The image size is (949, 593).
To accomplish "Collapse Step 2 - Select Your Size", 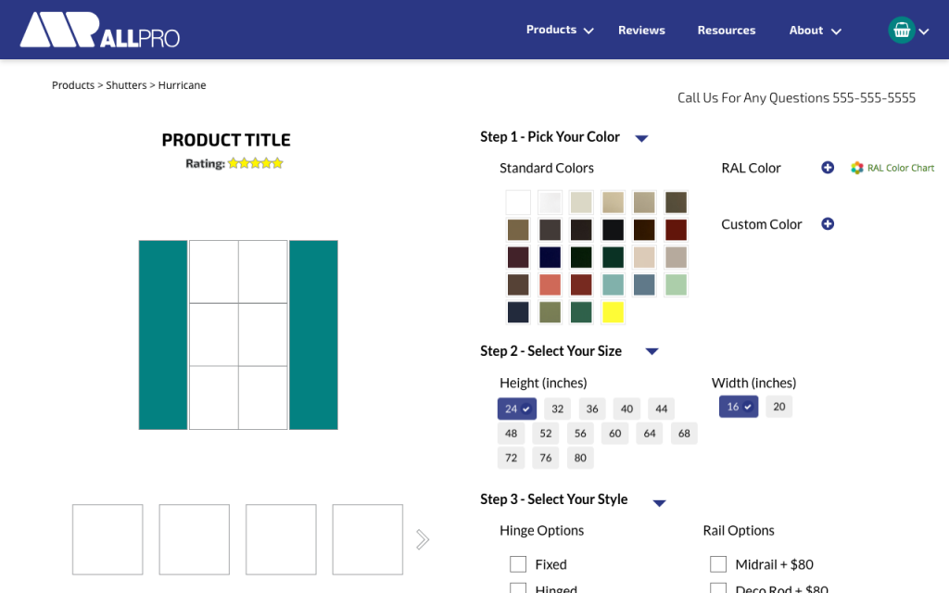I will [652, 351].
